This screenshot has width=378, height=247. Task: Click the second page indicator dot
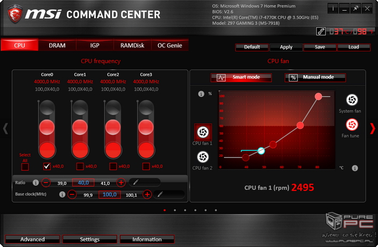tap(175, 210)
